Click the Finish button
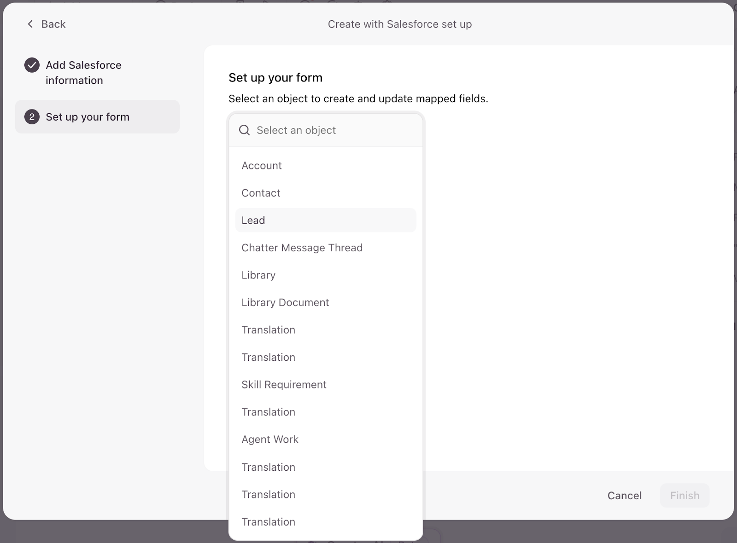Viewport: 737px width, 543px height. click(x=684, y=496)
